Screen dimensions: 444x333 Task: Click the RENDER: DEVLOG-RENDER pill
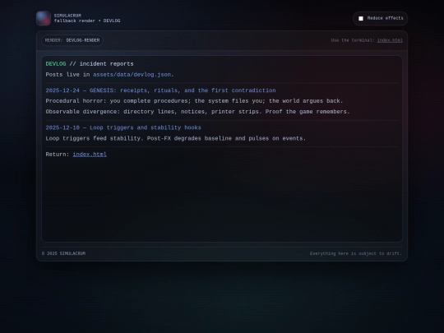tap(72, 40)
